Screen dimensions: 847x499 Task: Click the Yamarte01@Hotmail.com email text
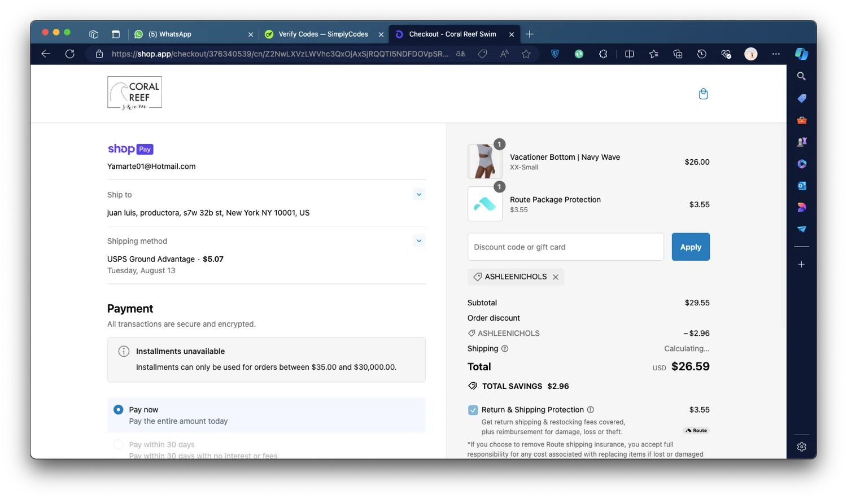click(x=151, y=167)
